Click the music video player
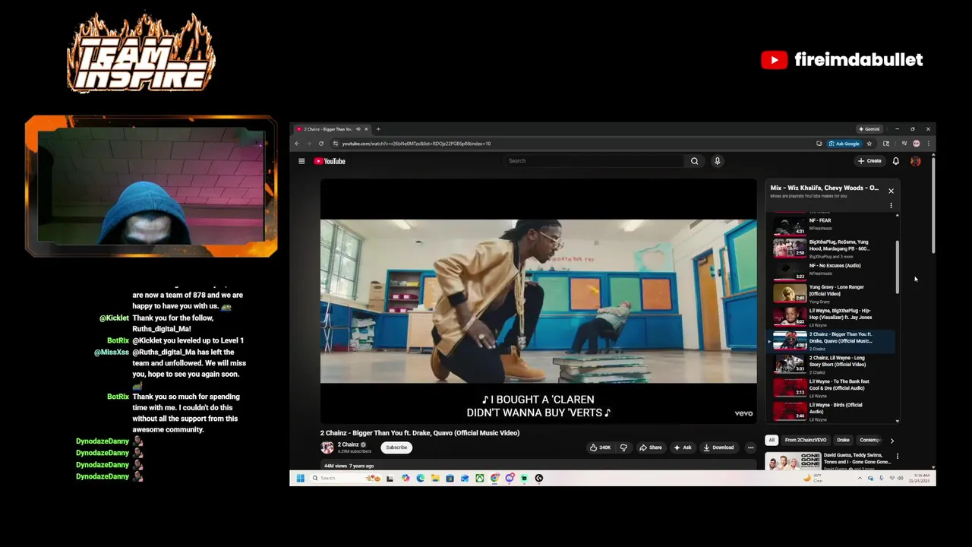Screen dimensions: 972x547 [x=538, y=301]
